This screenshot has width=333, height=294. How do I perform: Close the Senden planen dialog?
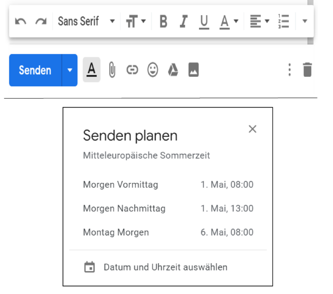pos(252,129)
